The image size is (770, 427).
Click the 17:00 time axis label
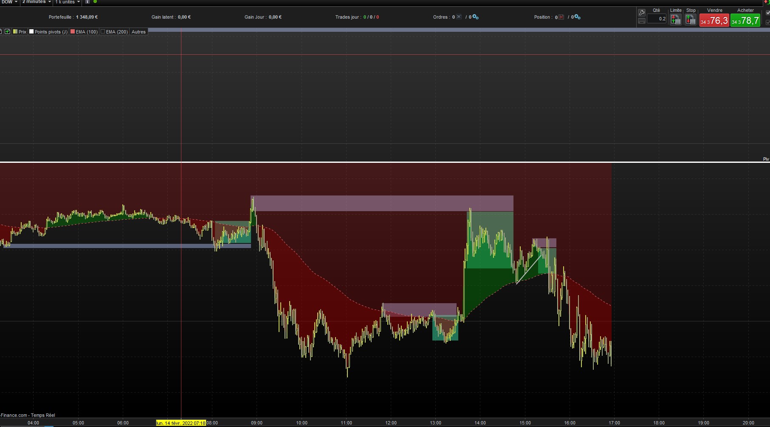pyautogui.click(x=615, y=423)
